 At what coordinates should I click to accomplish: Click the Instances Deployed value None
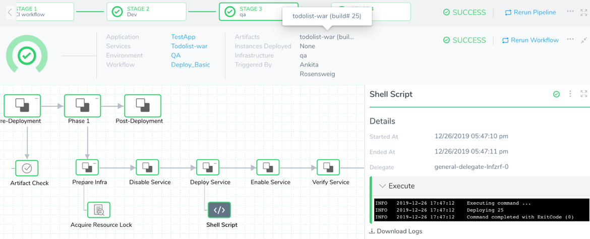(x=308, y=46)
